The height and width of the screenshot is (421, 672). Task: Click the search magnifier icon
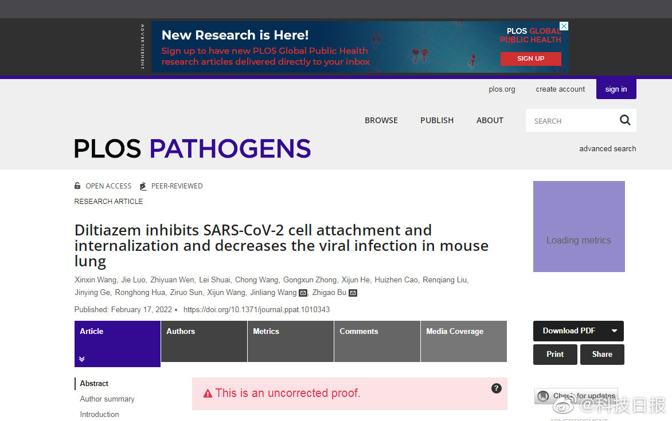pyautogui.click(x=625, y=120)
